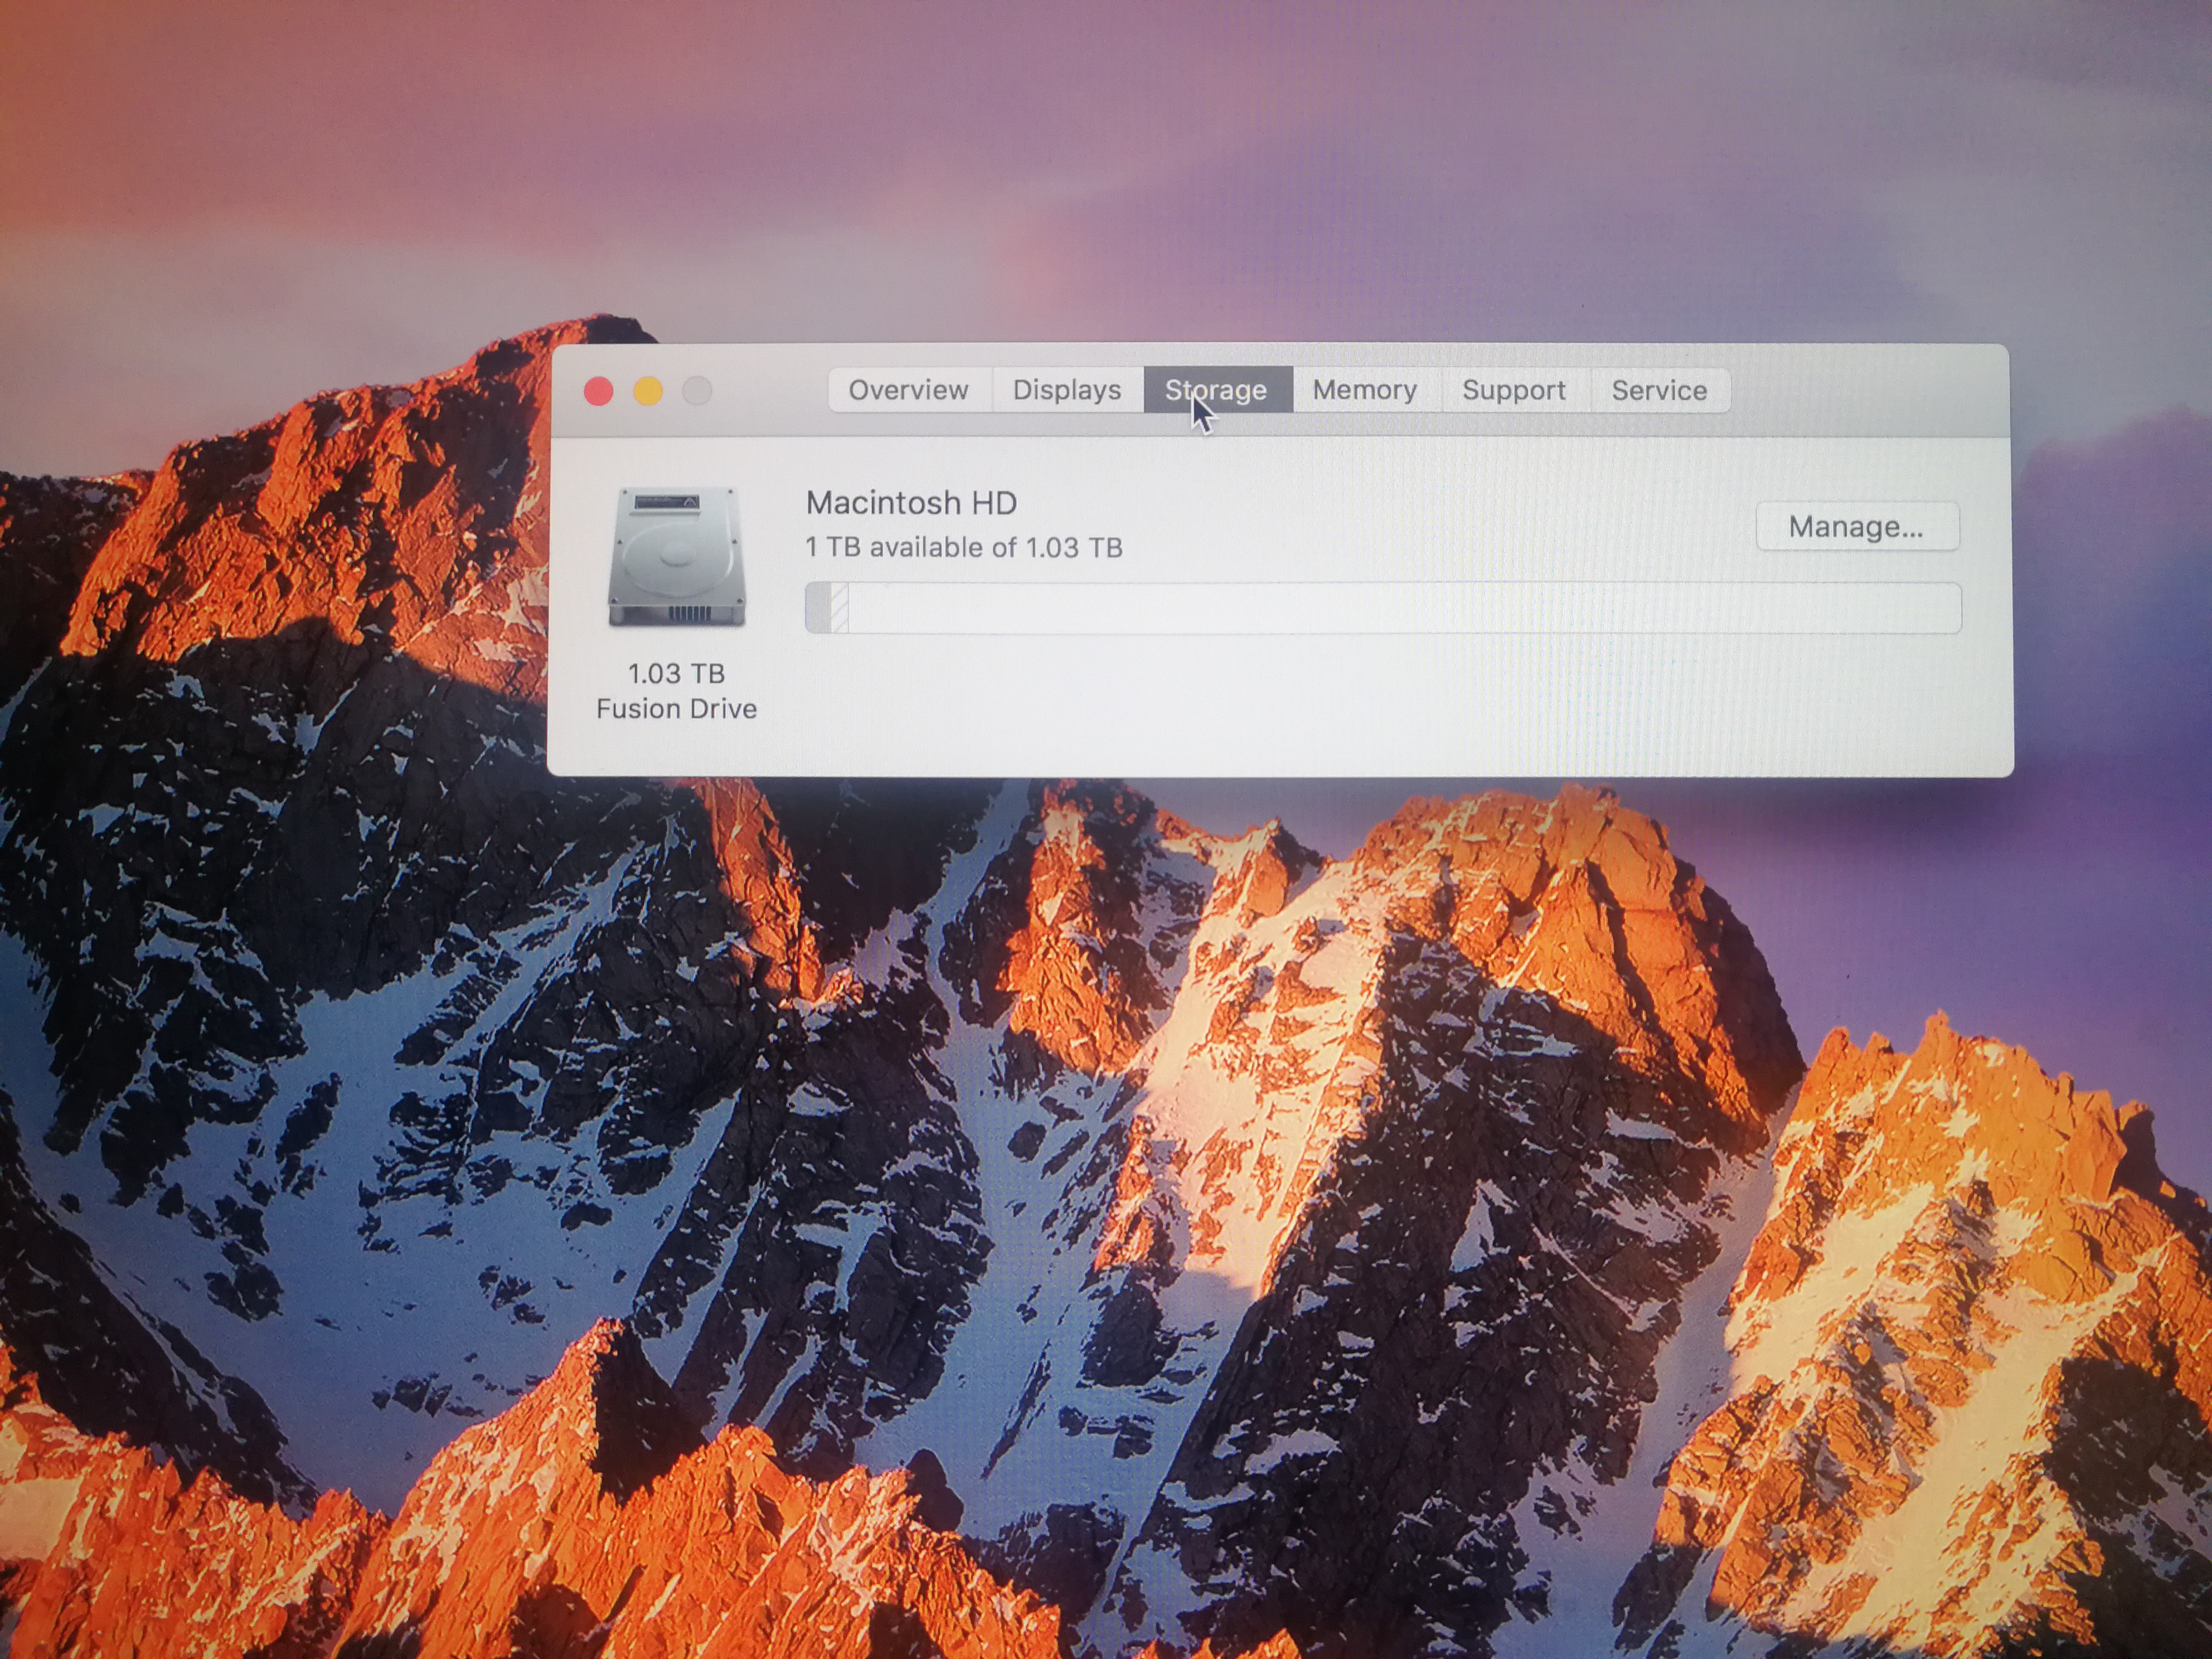Switch to the Memory tab

click(1365, 390)
